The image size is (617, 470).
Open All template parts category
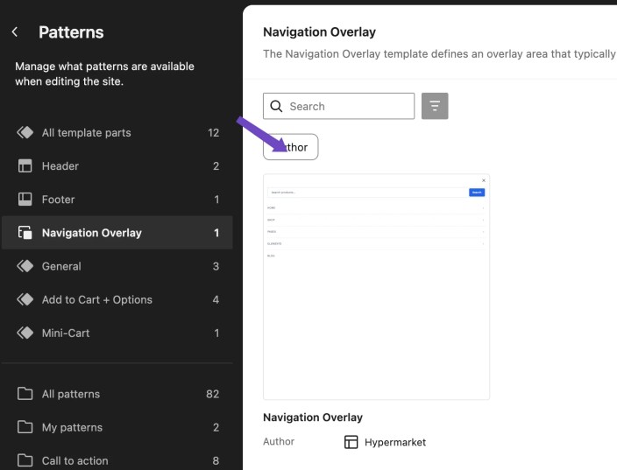[117, 132]
